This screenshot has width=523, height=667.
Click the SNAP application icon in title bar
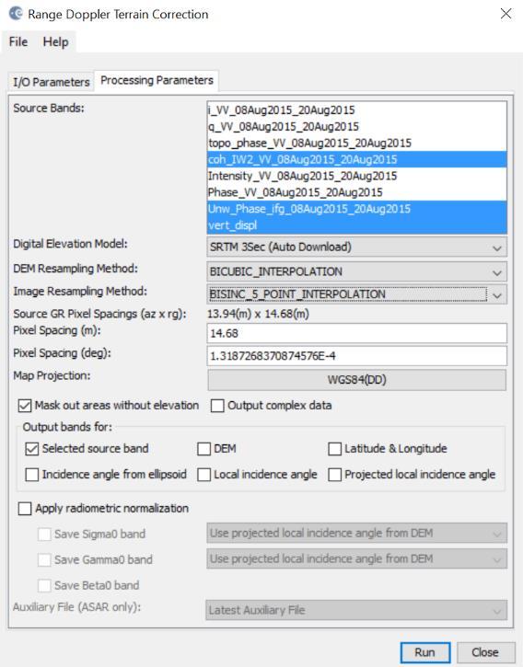tap(16, 14)
